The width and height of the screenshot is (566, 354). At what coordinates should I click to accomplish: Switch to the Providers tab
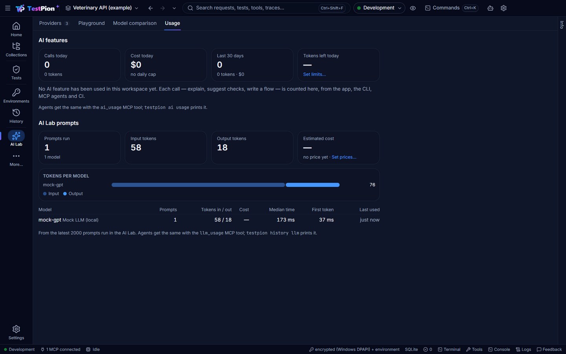54,23
